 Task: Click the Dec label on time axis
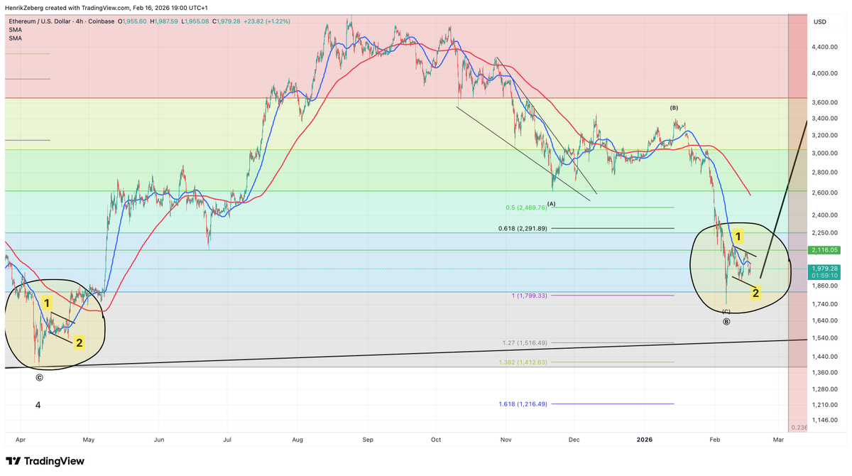(574, 440)
